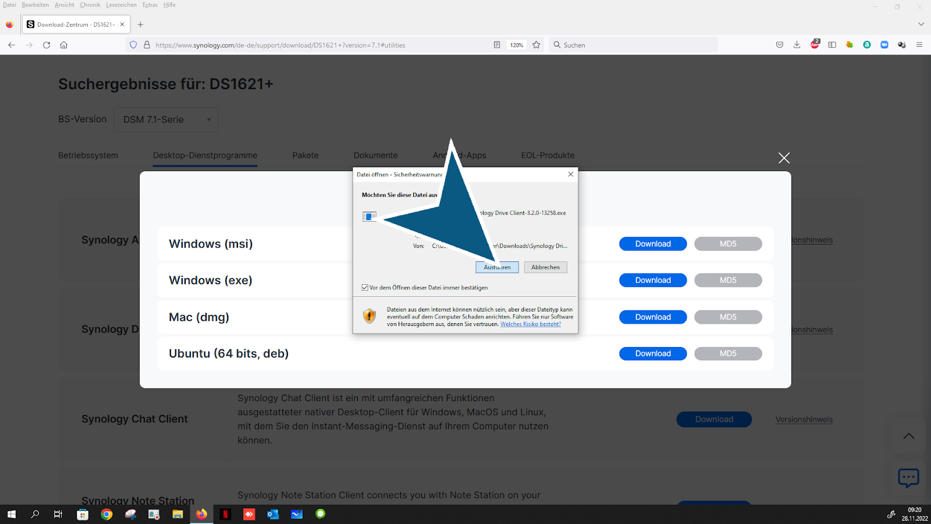
Task: Open Outlook from the taskbar
Action: click(273, 514)
